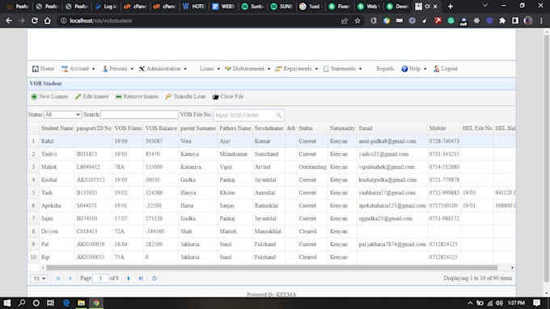
Task: Click the Input VOB Fileno field
Action: [x=244, y=115]
